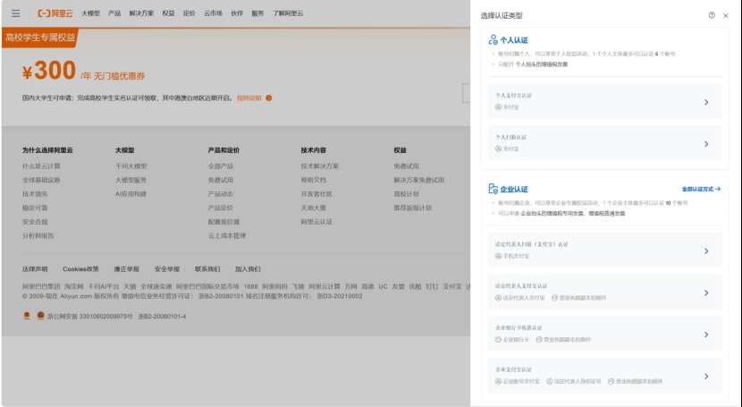The height and width of the screenshot is (407, 742).
Task: Click 解决方案免费试用 footer link
Action: 418,180
